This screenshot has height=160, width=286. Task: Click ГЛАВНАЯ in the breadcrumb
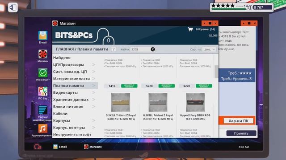[65, 49]
